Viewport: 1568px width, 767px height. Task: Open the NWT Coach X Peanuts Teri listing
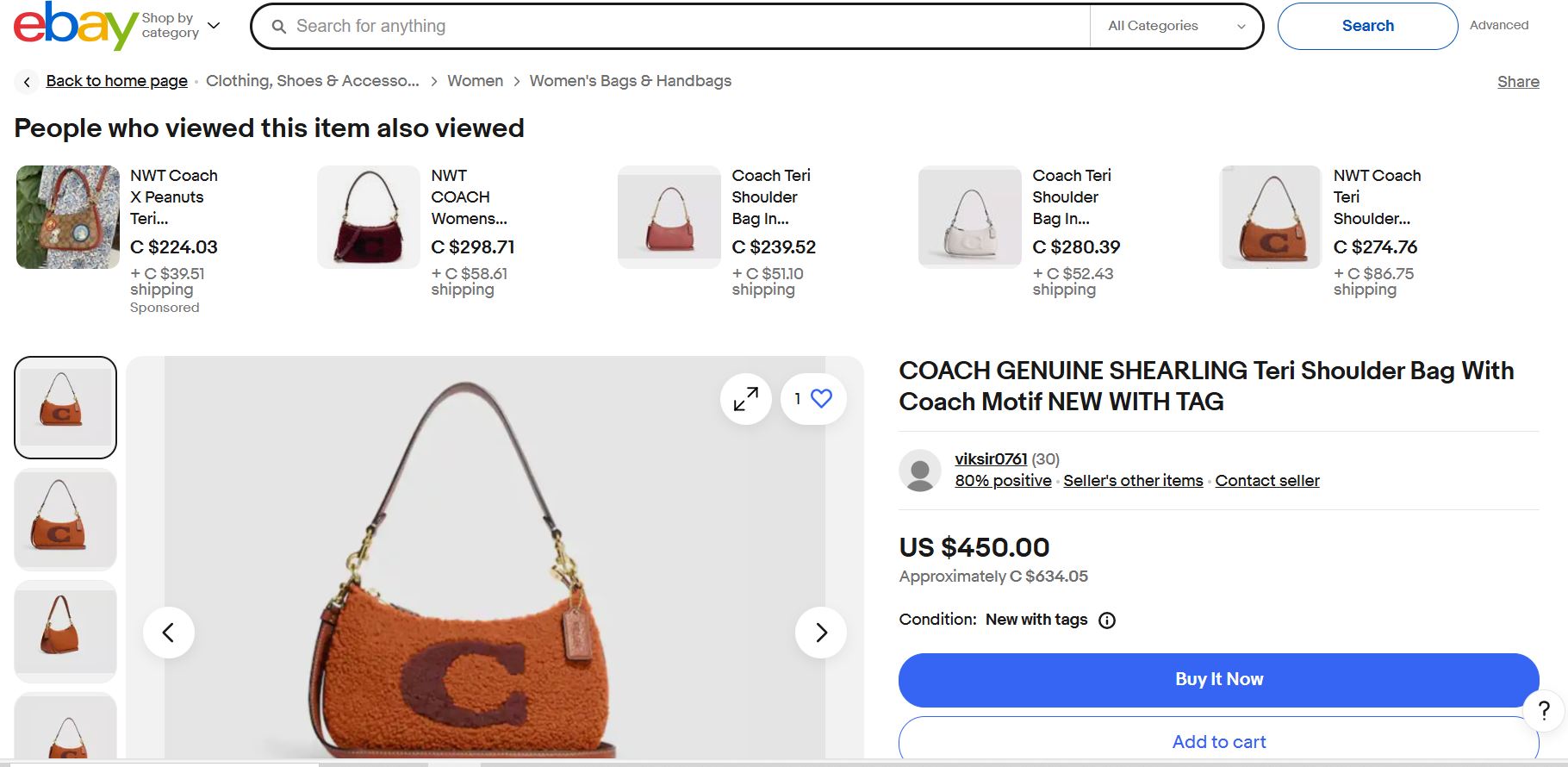coord(173,197)
